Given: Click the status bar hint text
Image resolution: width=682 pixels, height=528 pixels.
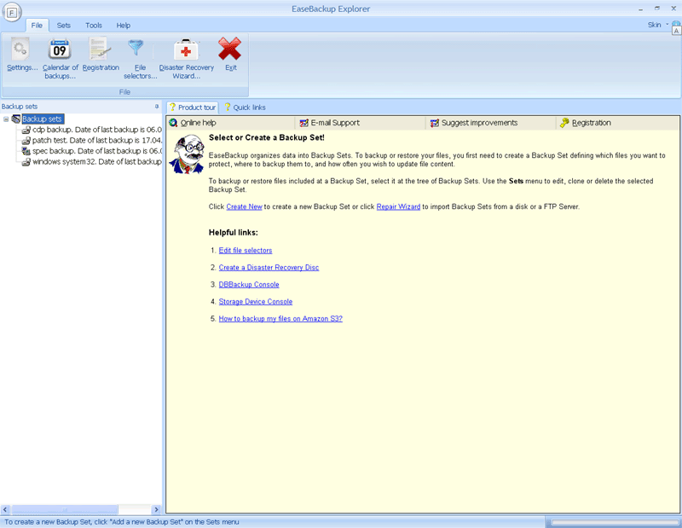Looking at the screenshot, I should click(x=122, y=522).
